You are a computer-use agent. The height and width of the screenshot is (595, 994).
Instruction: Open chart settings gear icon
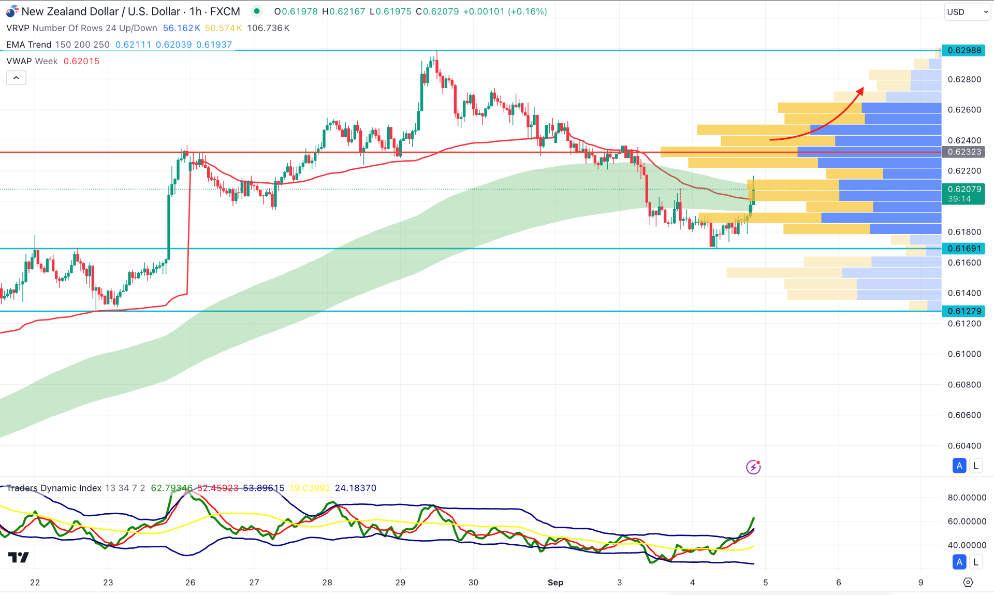[x=968, y=582]
